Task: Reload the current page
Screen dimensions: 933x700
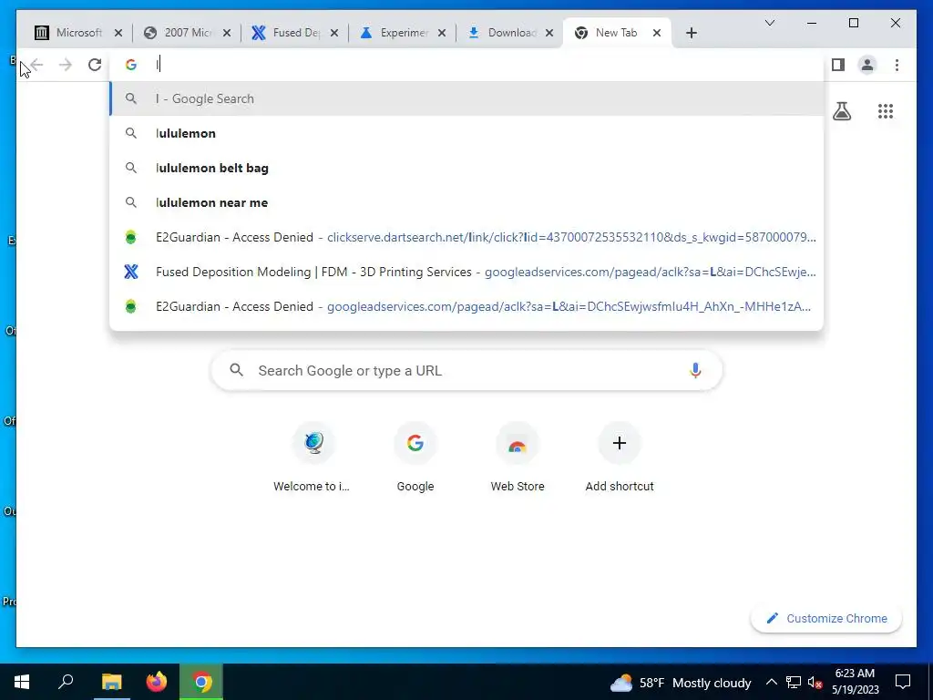Action: (95, 65)
